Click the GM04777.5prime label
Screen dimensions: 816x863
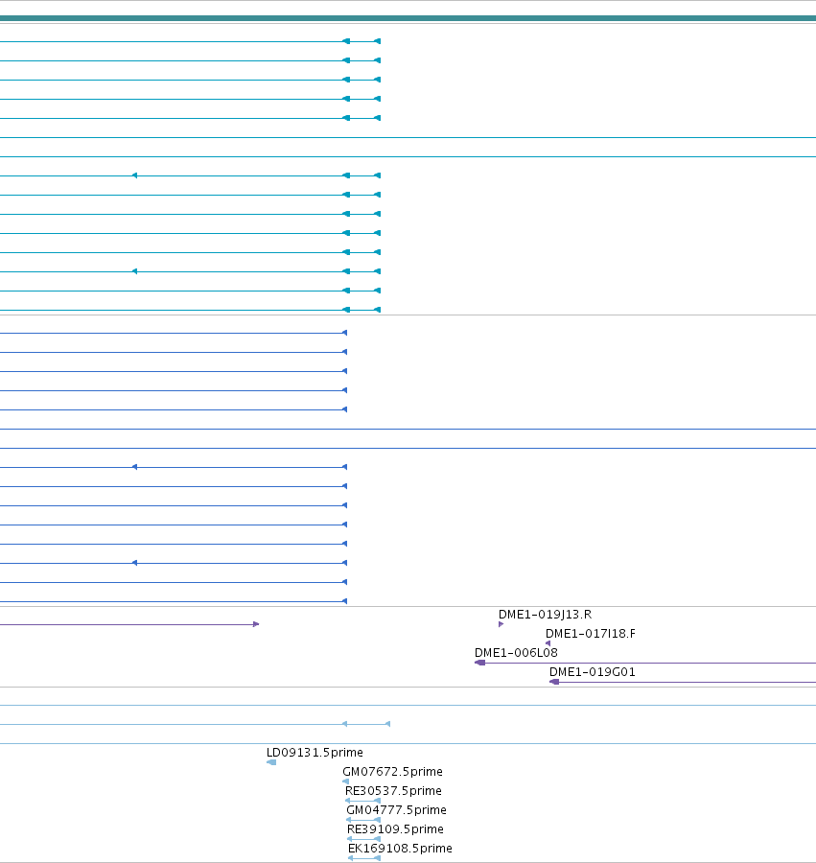coord(396,810)
